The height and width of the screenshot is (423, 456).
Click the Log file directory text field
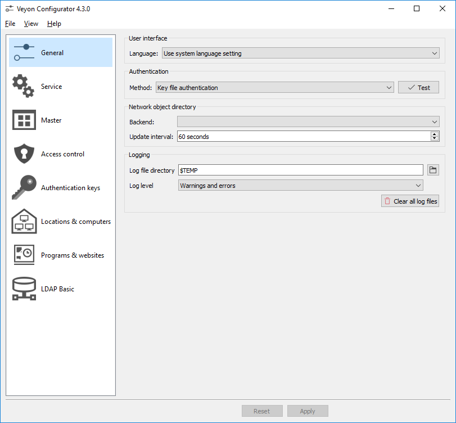[300, 170]
